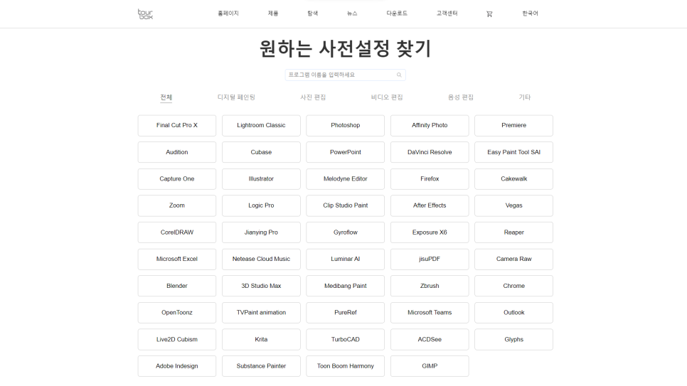Select the Zoom program button

[x=177, y=206]
